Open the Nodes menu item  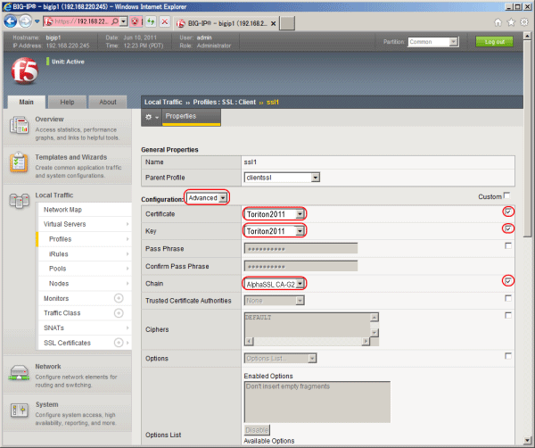pos(85,284)
